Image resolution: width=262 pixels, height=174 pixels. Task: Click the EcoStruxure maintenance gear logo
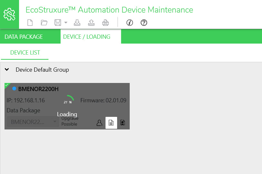pos(9,14)
